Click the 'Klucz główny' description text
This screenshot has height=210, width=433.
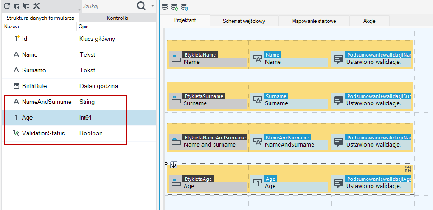[x=97, y=39]
